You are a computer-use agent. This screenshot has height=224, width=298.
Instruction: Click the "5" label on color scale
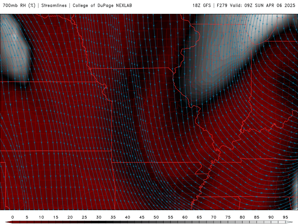click(x=27, y=217)
